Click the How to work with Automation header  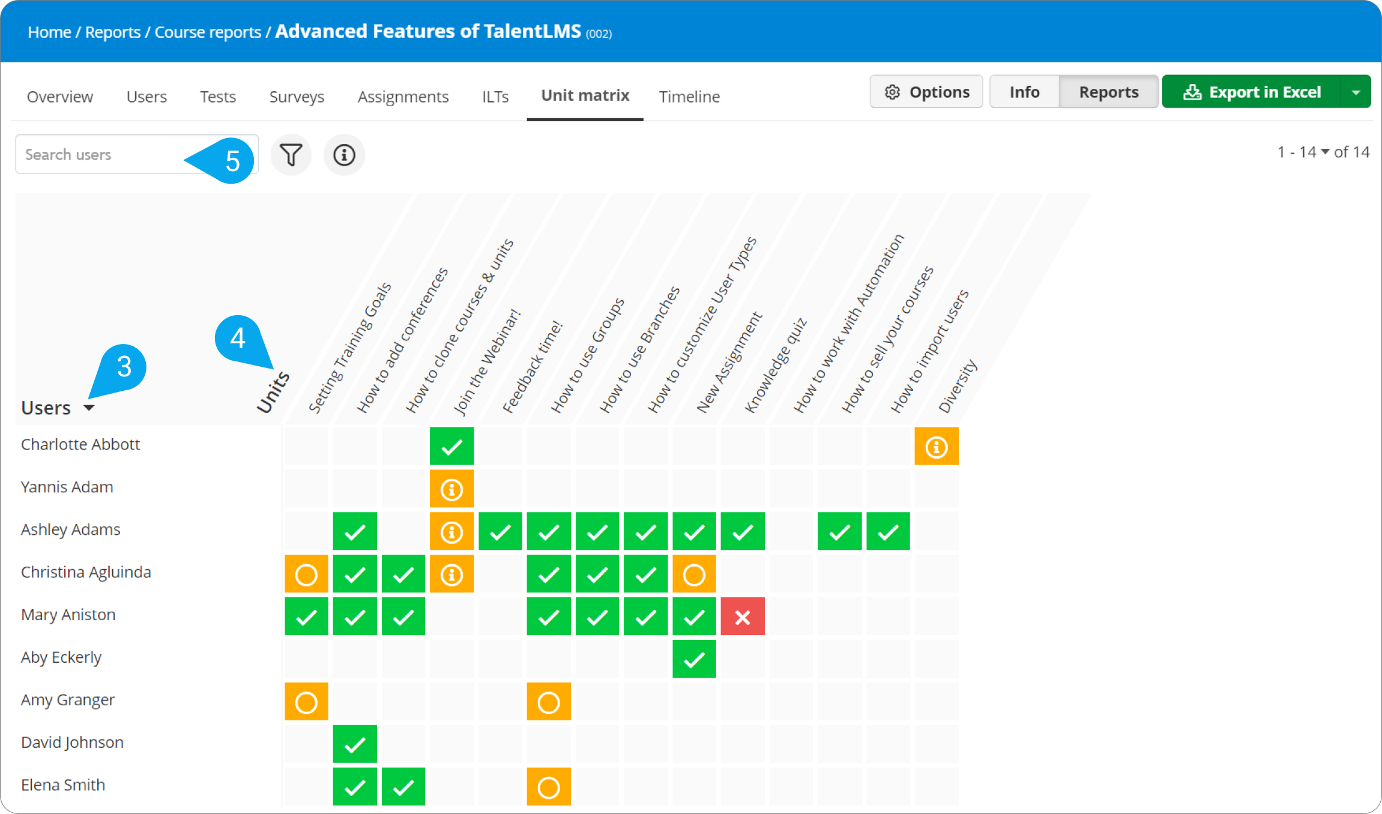click(848, 324)
